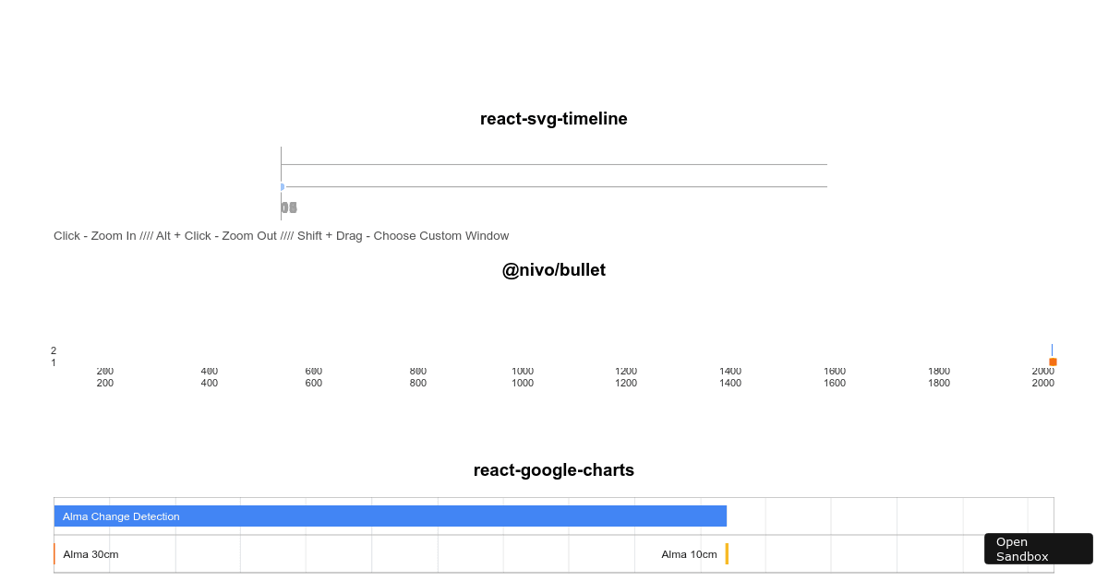The height and width of the screenshot is (581, 1108).
Task: Click the @nivo/bullet heading
Action: [x=553, y=269]
